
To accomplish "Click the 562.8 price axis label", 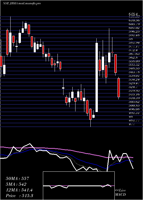I will tap(134, 57).
